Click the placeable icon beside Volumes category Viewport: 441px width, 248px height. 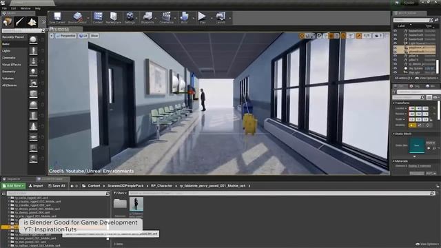pos(33,83)
